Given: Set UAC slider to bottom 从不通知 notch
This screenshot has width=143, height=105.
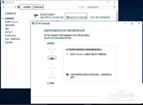Looking at the screenshot, I should coord(52,78).
